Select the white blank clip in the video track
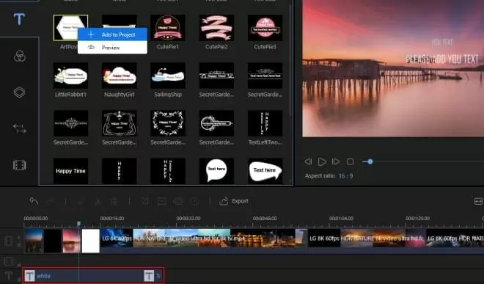 point(90,241)
